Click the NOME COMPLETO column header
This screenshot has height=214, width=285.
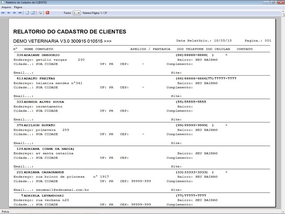point(38,49)
